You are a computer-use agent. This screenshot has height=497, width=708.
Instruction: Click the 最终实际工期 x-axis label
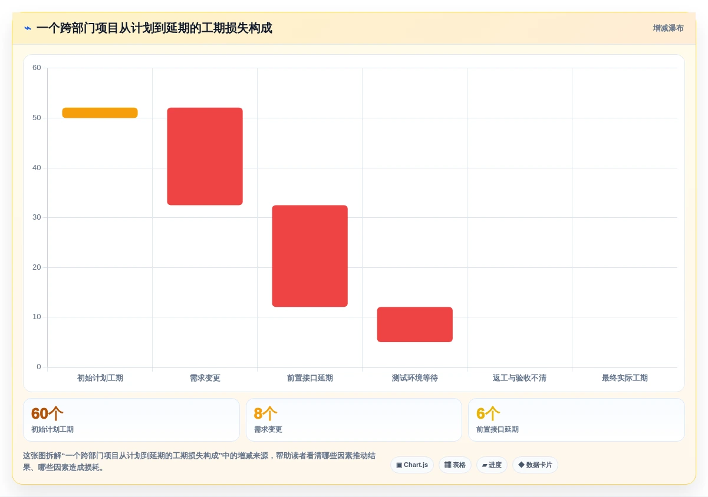click(x=625, y=378)
